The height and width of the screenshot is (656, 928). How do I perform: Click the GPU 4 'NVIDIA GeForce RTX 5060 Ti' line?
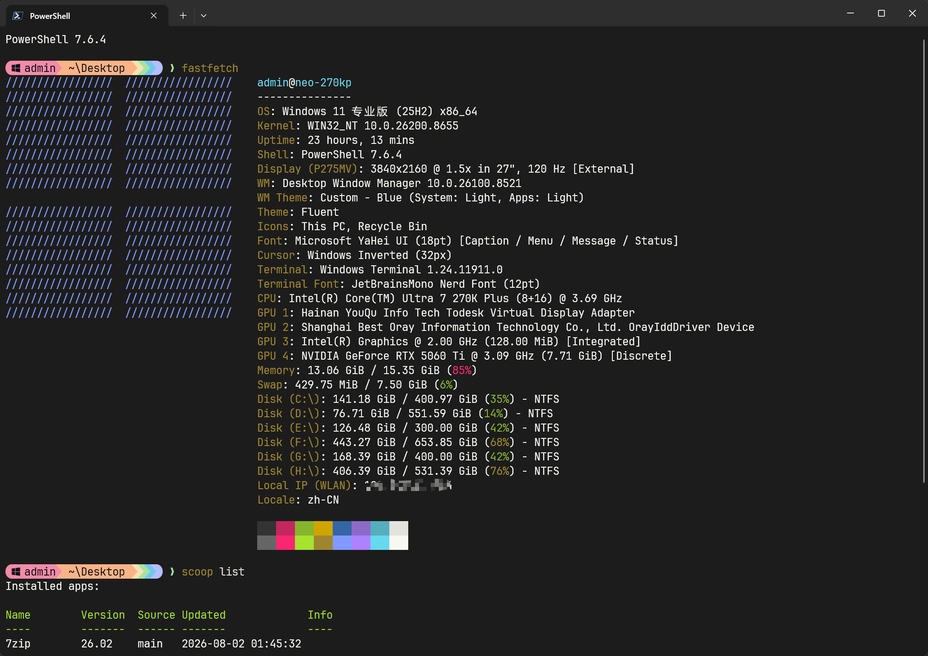465,356
